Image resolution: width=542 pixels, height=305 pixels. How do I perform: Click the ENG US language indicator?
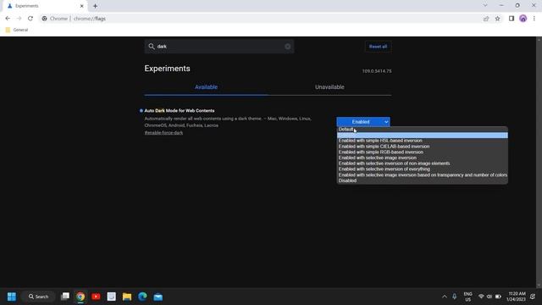(x=467, y=297)
